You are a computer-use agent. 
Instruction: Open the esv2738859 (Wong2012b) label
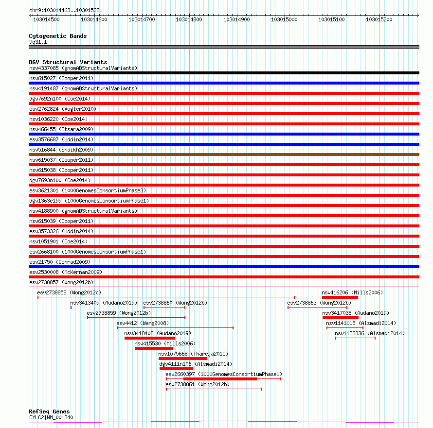(x=119, y=313)
